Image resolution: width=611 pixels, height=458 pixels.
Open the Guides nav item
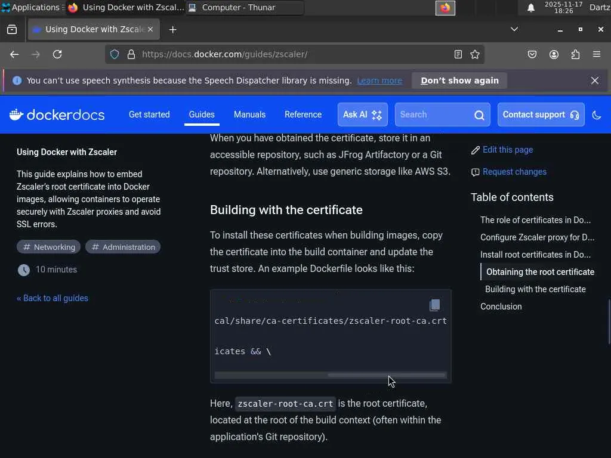click(202, 114)
